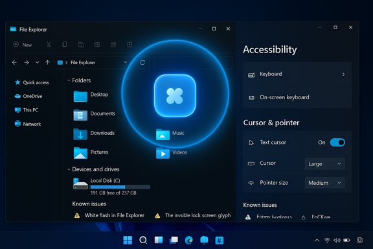The image size is (373, 249).
Task: Click the Paste icon in toolbar
Action: 81,45
